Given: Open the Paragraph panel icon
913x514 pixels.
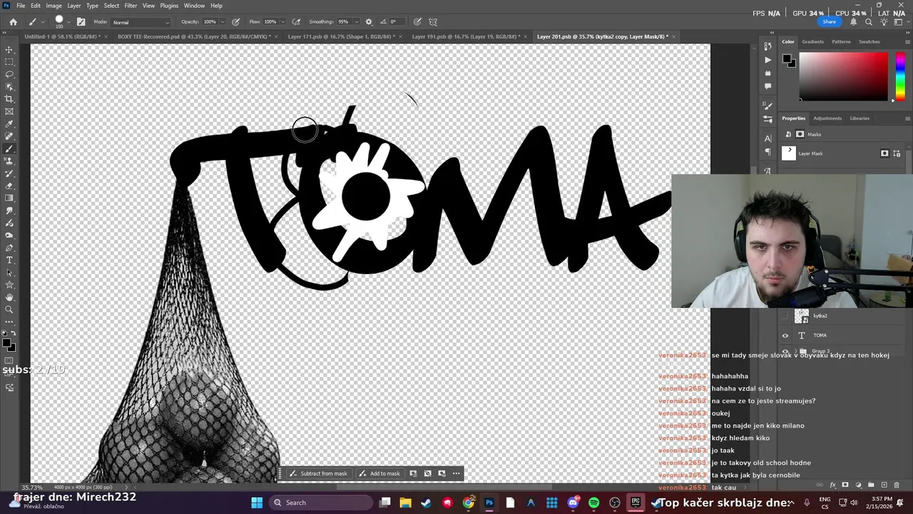Looking at the screenshot, I should tap(767, 152).
